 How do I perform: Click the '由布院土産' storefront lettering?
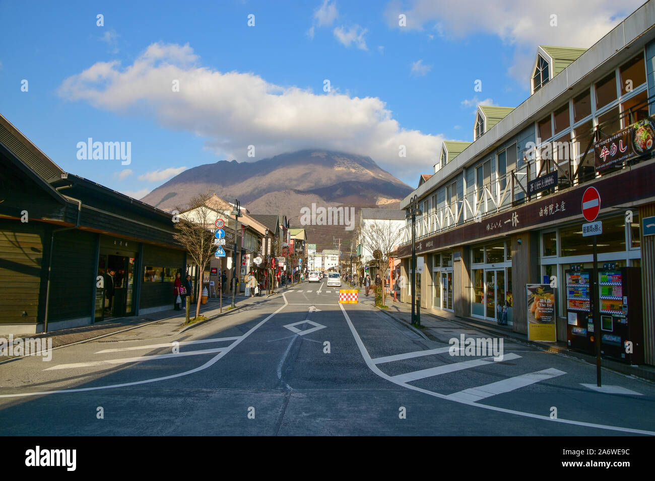552,209
